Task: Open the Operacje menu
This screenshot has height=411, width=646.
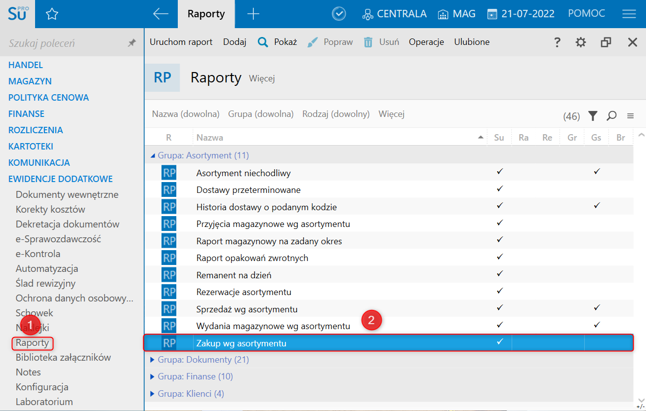Action: [x=426, y=42]
